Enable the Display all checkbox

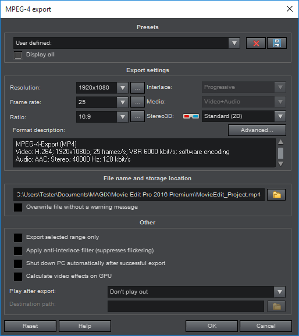(18, 55)
